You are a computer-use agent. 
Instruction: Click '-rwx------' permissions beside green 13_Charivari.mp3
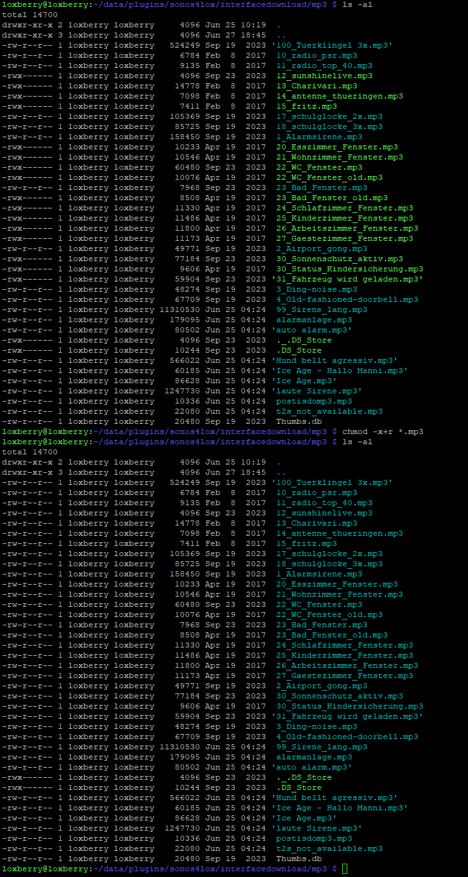tap(27, 86)
